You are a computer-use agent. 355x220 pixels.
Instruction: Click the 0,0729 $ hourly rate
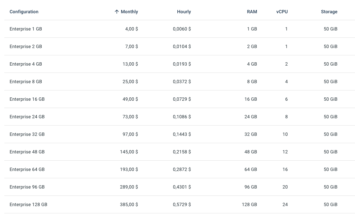[x=182, y=99]
